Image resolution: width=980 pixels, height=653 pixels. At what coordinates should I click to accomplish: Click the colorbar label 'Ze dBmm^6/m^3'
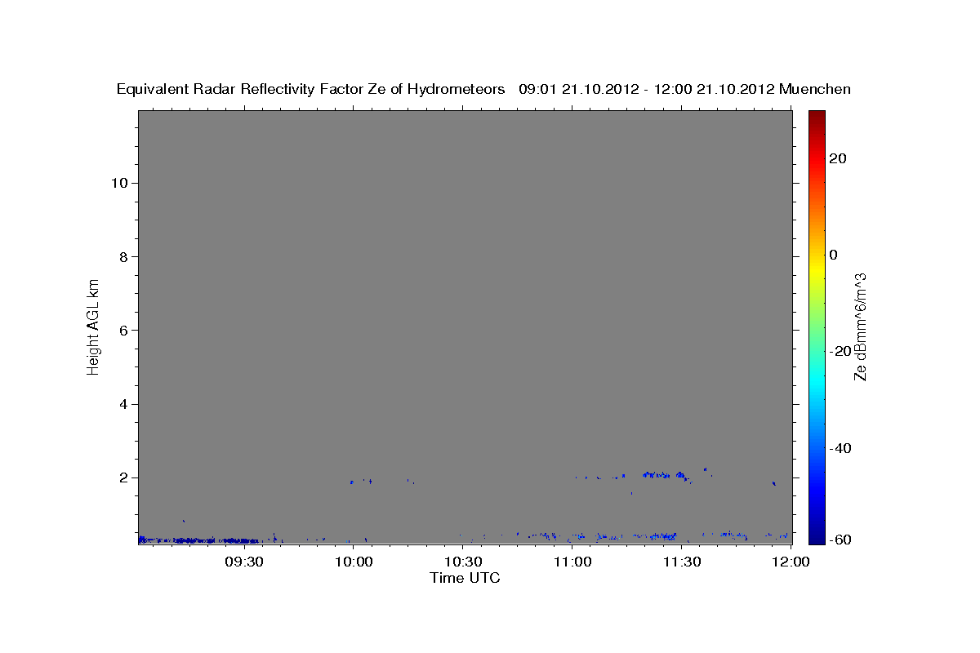[x=859, y=326]
